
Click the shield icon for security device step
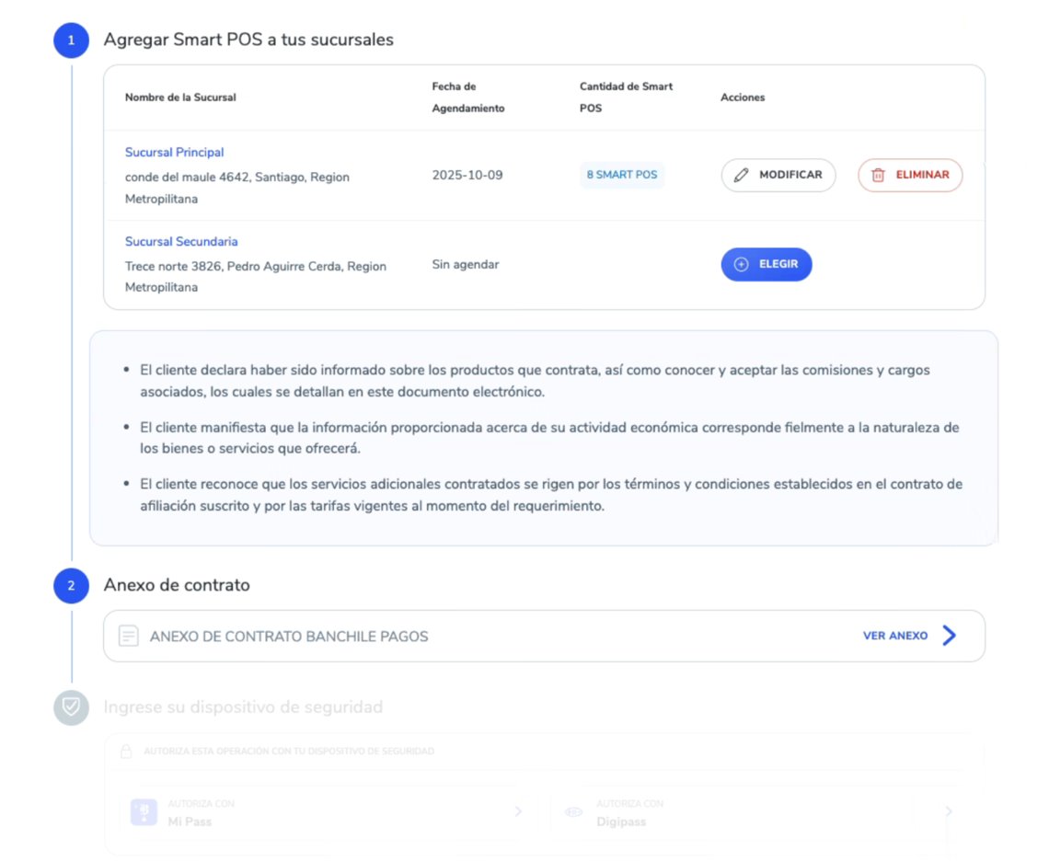[x=71, y=707]
